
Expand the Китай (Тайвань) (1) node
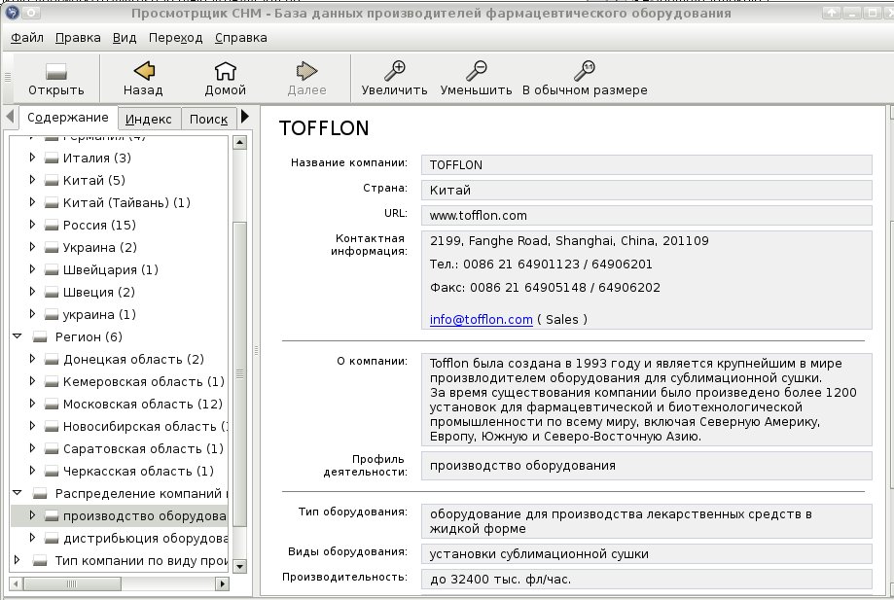(32, 201)
